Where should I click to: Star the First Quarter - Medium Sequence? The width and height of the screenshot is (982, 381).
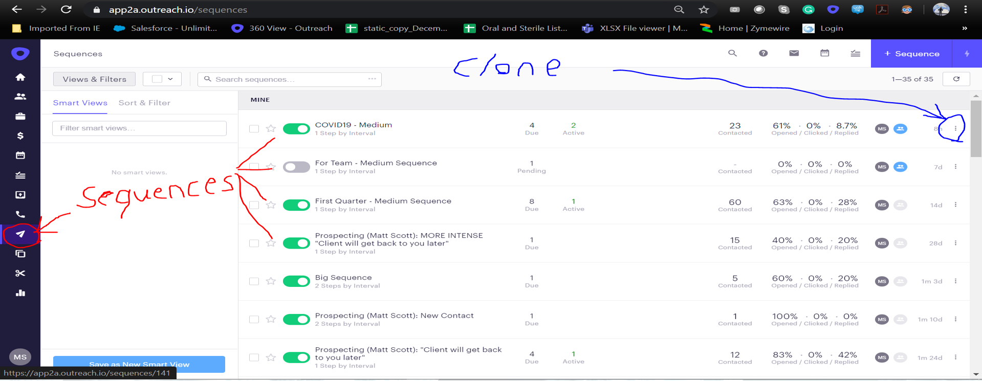tap(271, 205)
